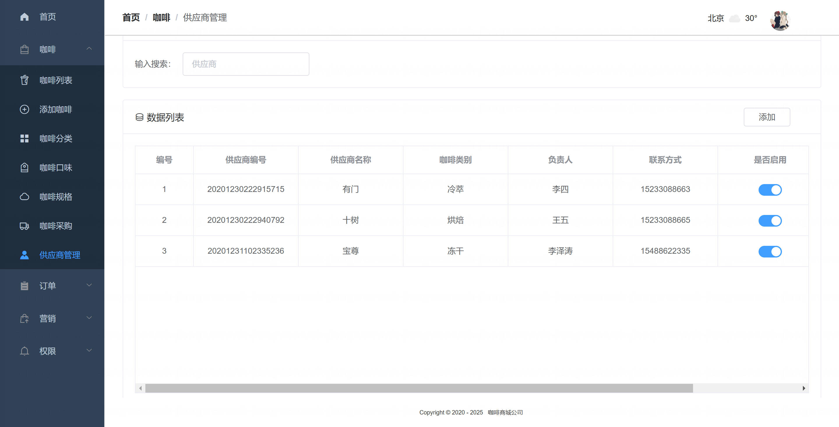This screenshot has height=427, width=839.
Task: Open 首页 in the sidebar
Action: point(52,17)
